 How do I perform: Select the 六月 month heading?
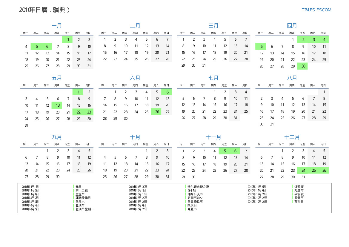click(x=135, y=78)
